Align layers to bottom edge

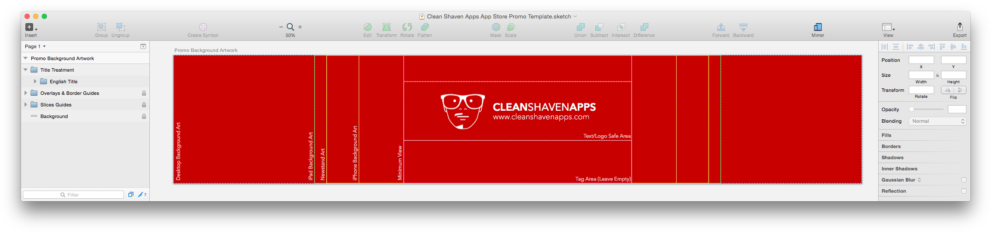[964, 46]
